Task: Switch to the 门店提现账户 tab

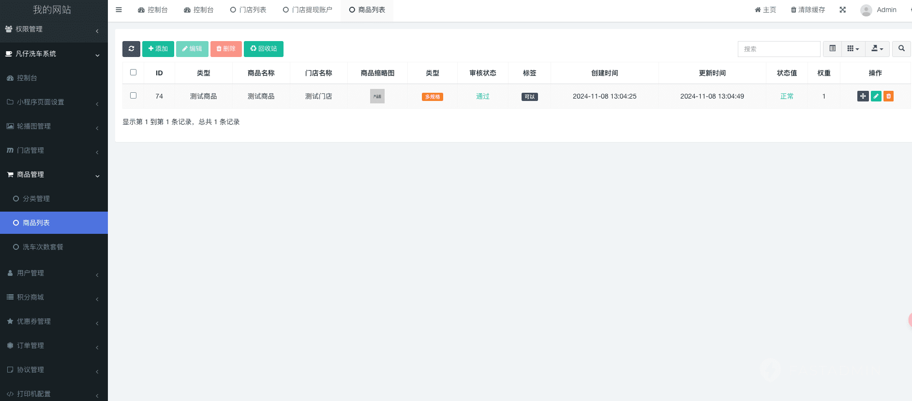Action: tap(308, 10)
